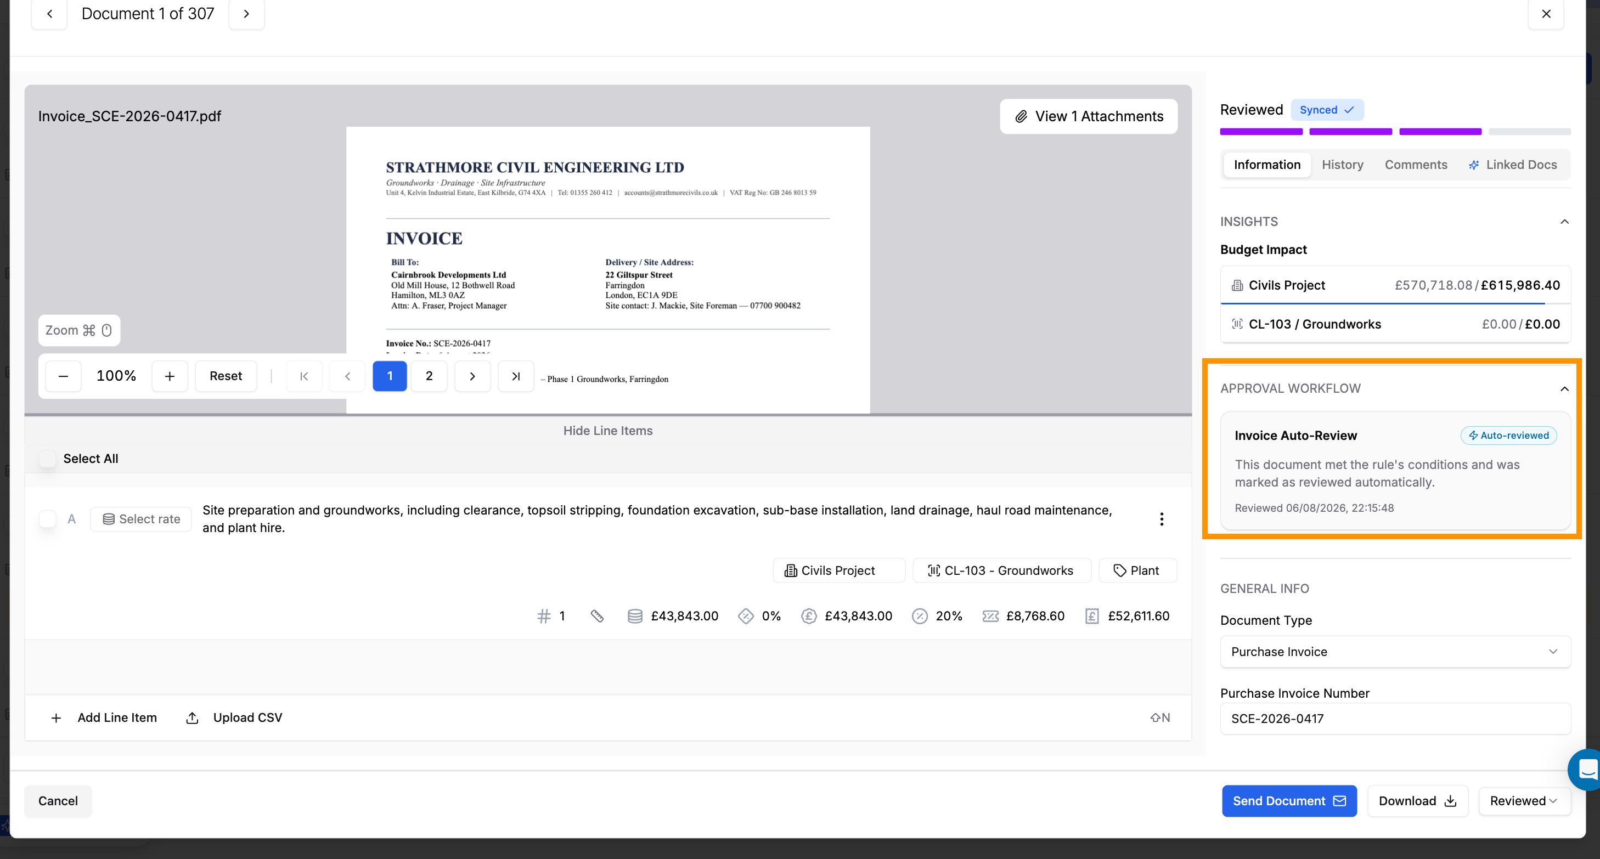Click the Civils Project building icon in Budget Impact

pos(1237,285)
